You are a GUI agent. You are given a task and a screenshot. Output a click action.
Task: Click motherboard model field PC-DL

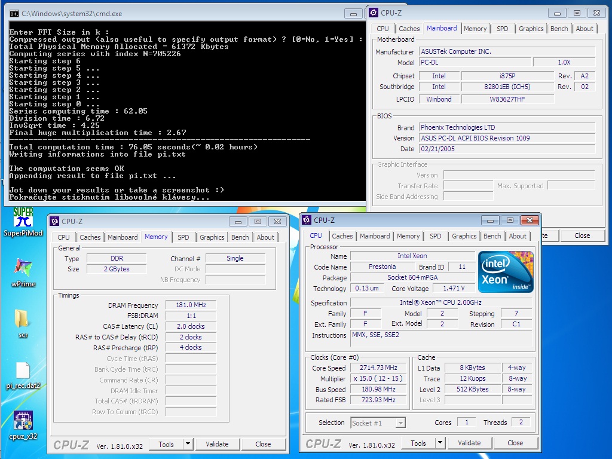click(x=475, y=62)
